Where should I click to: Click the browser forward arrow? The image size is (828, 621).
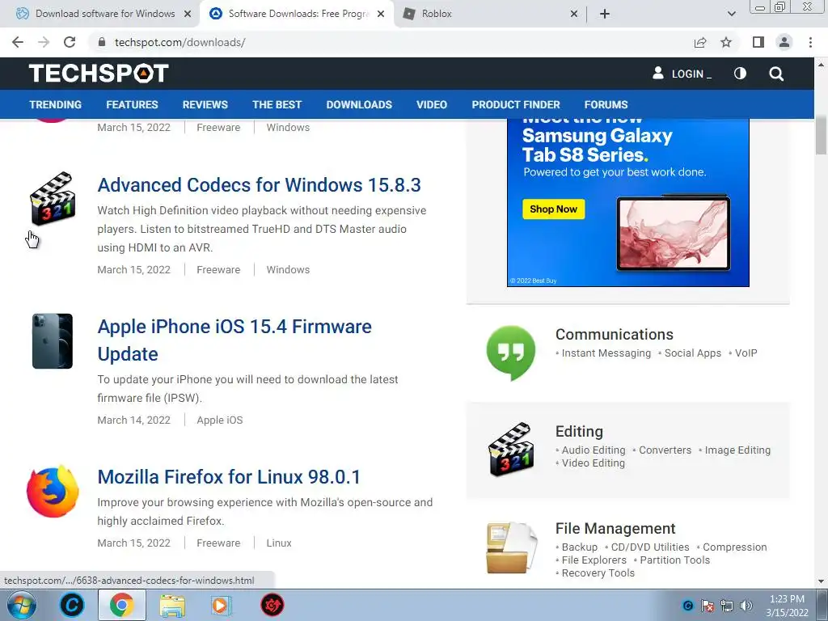coord(44,42)
